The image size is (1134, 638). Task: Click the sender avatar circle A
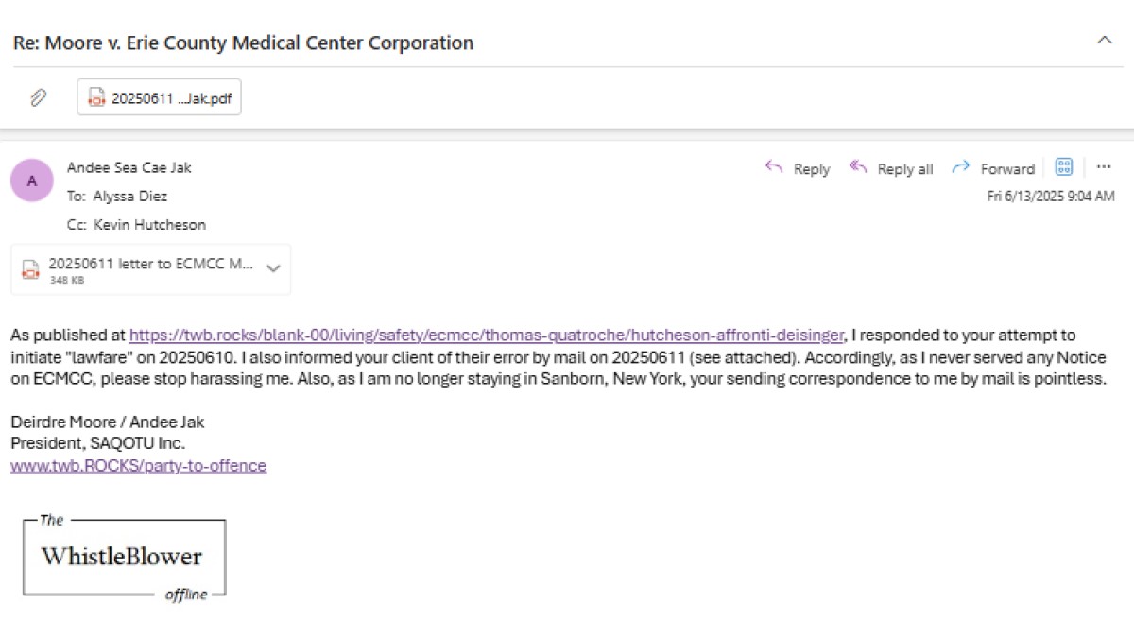click(x=32, y=181)
